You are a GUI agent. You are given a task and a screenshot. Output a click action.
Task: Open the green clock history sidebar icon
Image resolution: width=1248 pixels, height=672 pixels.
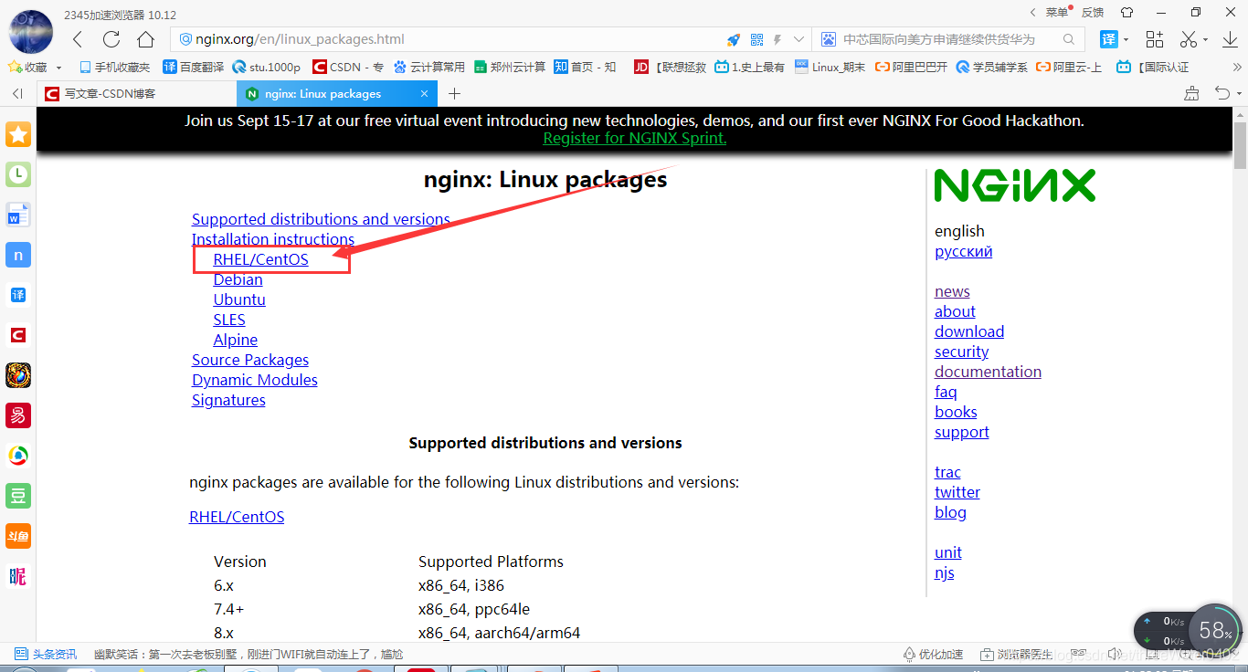pos(18,174)
